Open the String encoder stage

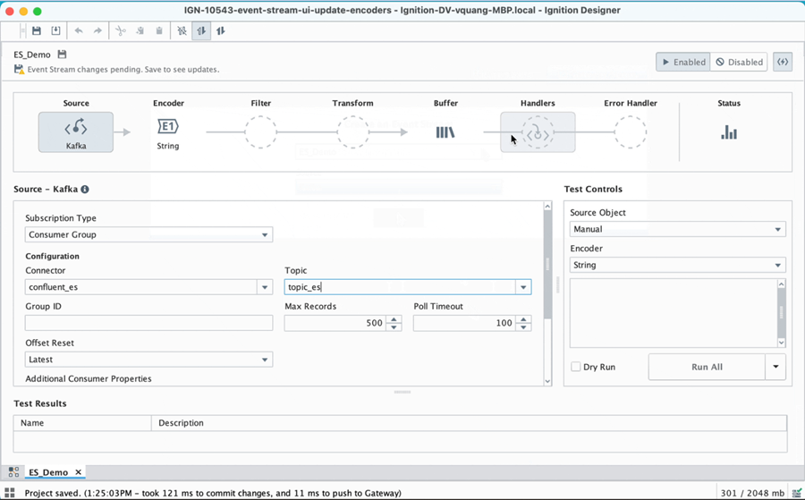[167, 127]
